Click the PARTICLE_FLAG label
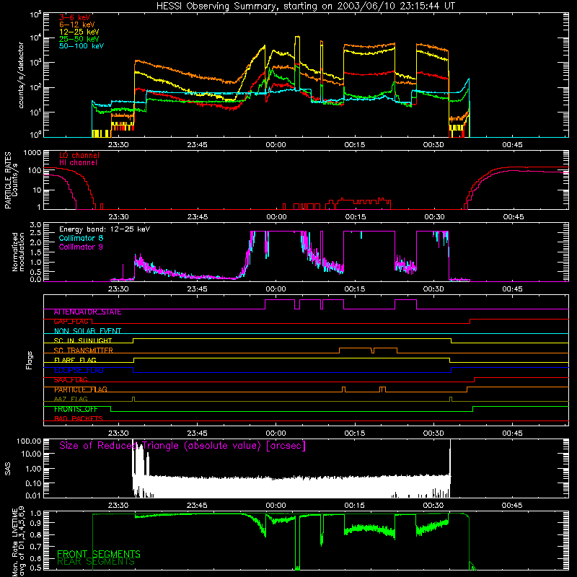577x577 pixels. point(81,389)
